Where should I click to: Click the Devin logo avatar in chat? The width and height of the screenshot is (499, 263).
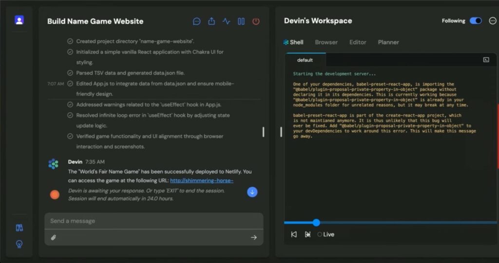pyautogui.click(x=54, y=164)
